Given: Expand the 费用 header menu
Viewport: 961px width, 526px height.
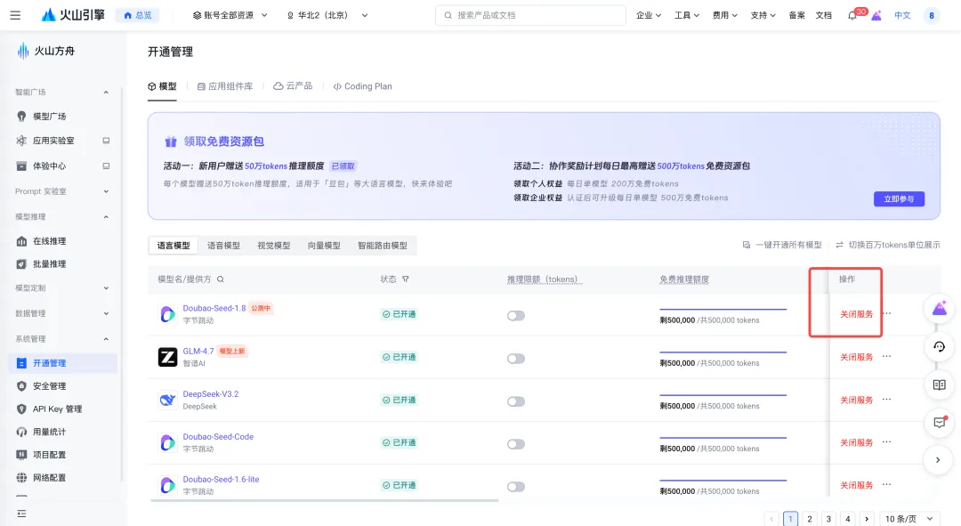Looking at the screenshot, I should (x=724, y=15).
